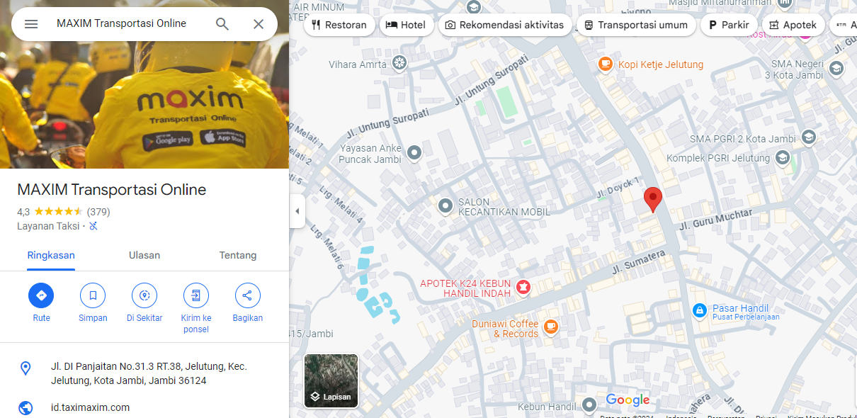857x418 pixels.
Task: Click the Di Sekitar nearby icon
Action: pos(144,295)
